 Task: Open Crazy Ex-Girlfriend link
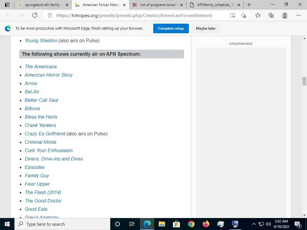[x=45, y=134]
